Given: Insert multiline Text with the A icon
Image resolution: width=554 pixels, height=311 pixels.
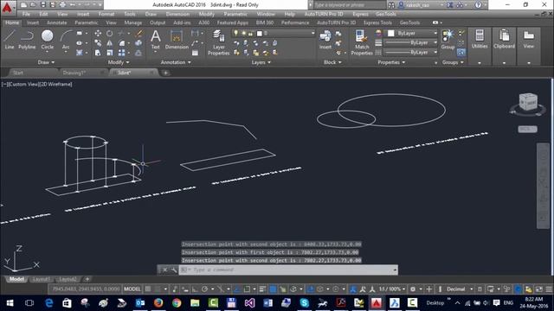Looking at the screenshot, I should click(x=156, y=39).
